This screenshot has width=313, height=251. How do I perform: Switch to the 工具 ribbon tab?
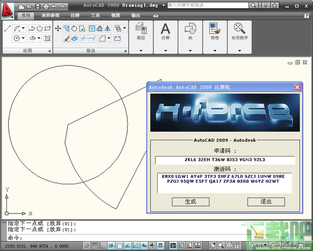click(95, 16)
